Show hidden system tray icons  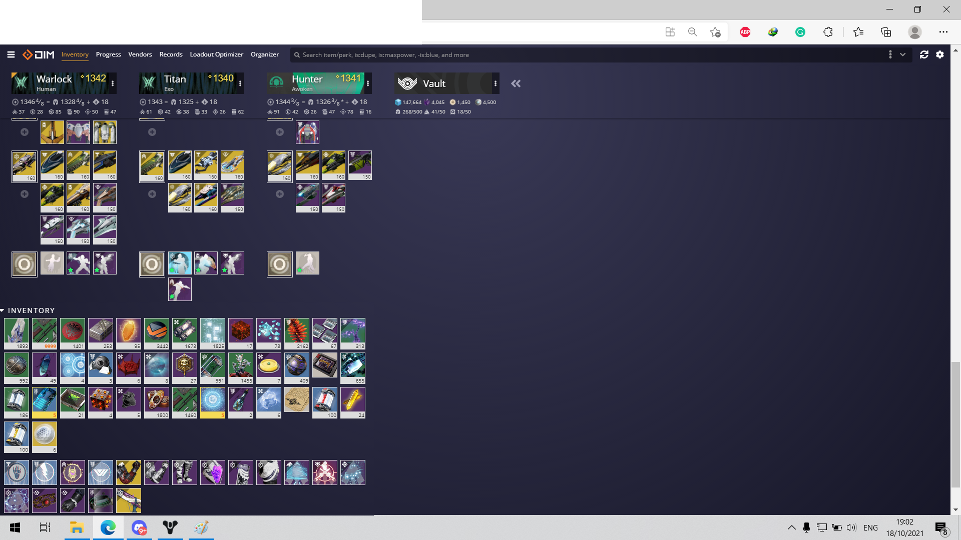(791, 527)
